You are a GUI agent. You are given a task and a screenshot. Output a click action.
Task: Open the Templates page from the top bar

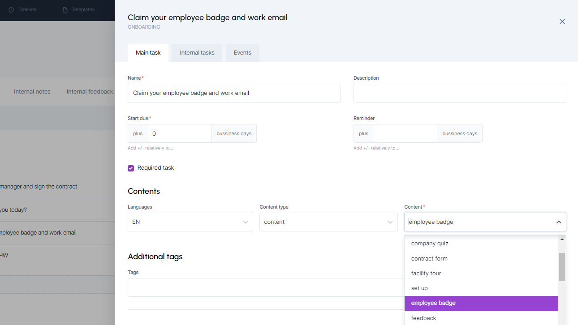[78, 9]
